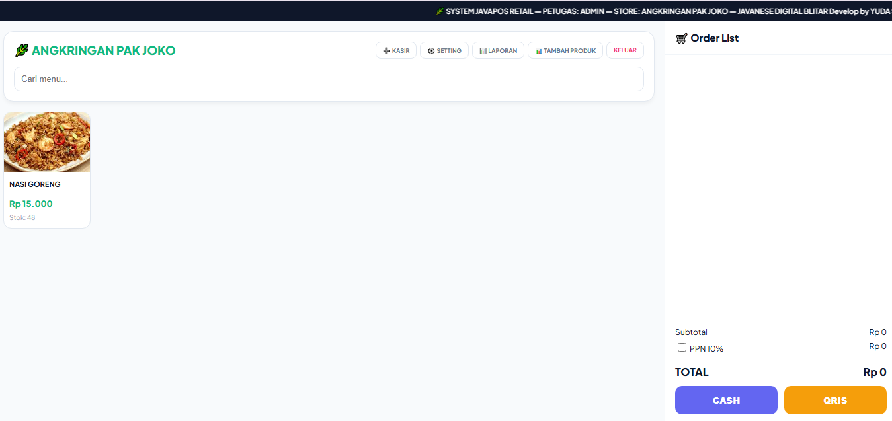
Task: Click the PPN 10% label text
Action: [x=706, y=348]
